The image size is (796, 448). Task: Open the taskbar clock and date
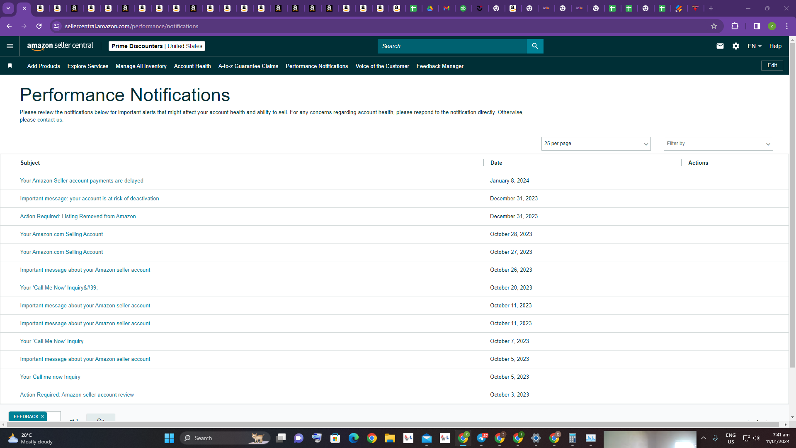[778, 438]
